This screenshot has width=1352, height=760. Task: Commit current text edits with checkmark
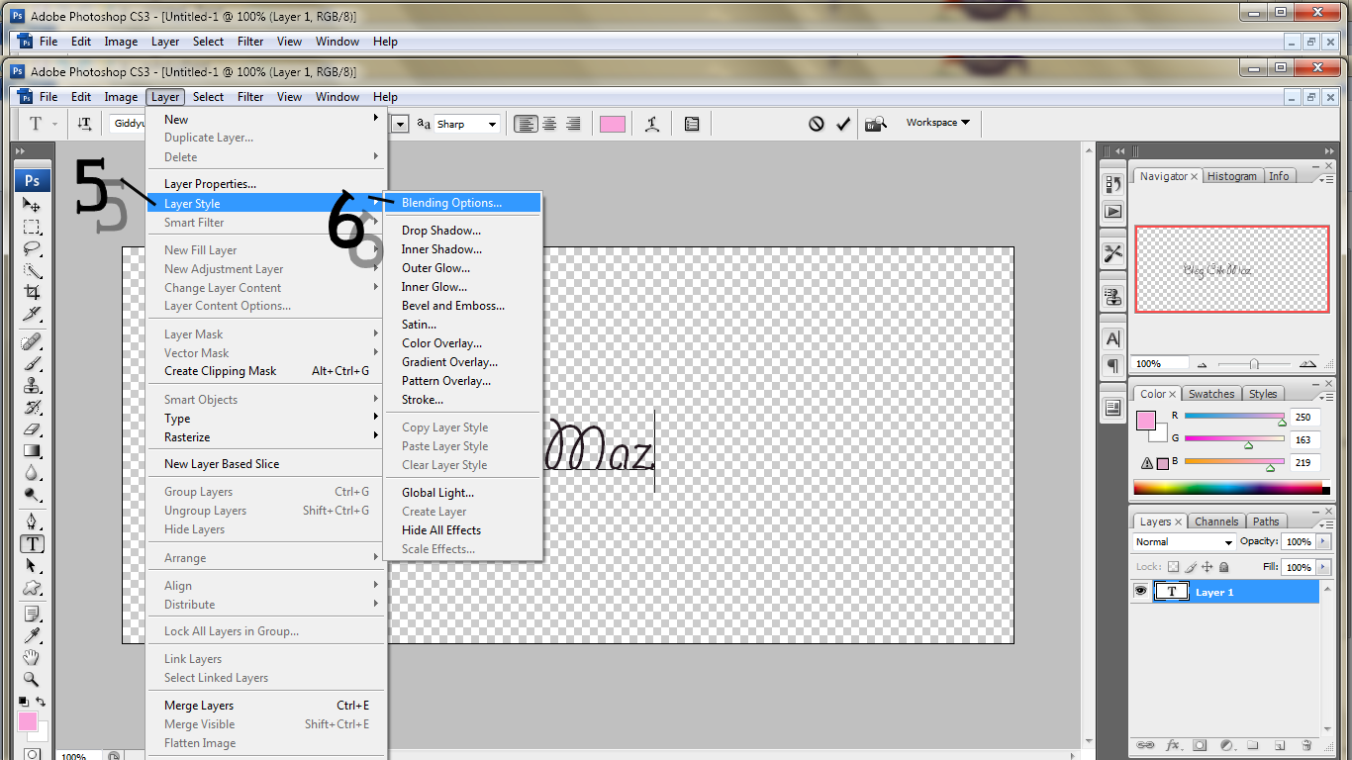pos(843,124)
